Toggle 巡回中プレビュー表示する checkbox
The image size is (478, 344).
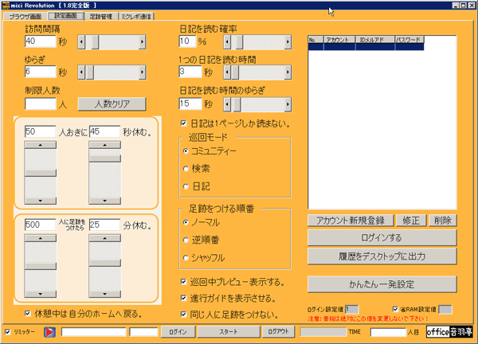click(183, 282)
